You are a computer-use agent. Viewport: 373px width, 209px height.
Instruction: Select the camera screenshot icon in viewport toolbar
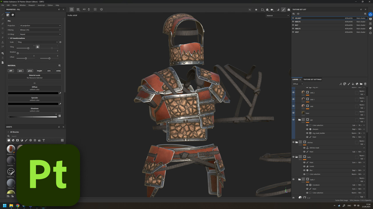[x=288, y=10]
